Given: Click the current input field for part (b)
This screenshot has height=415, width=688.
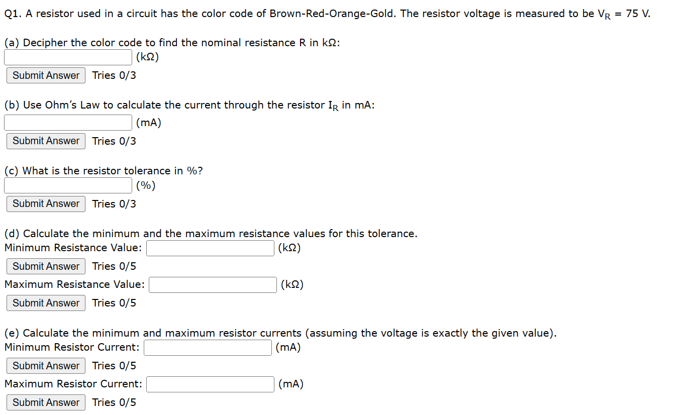Looking at the screenshot, I should (67, 122).
